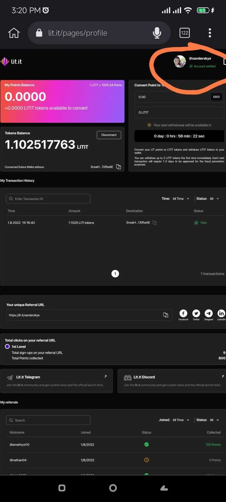Open the Lit.it Discord community card
Image resolution: width=226 pixels, height=502 pixels.
point(172,381)
